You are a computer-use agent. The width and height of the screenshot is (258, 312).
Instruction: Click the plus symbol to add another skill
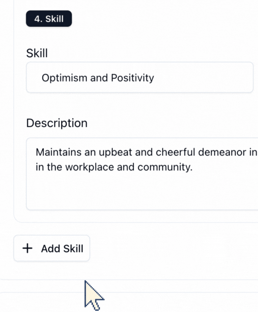point(27,248)
